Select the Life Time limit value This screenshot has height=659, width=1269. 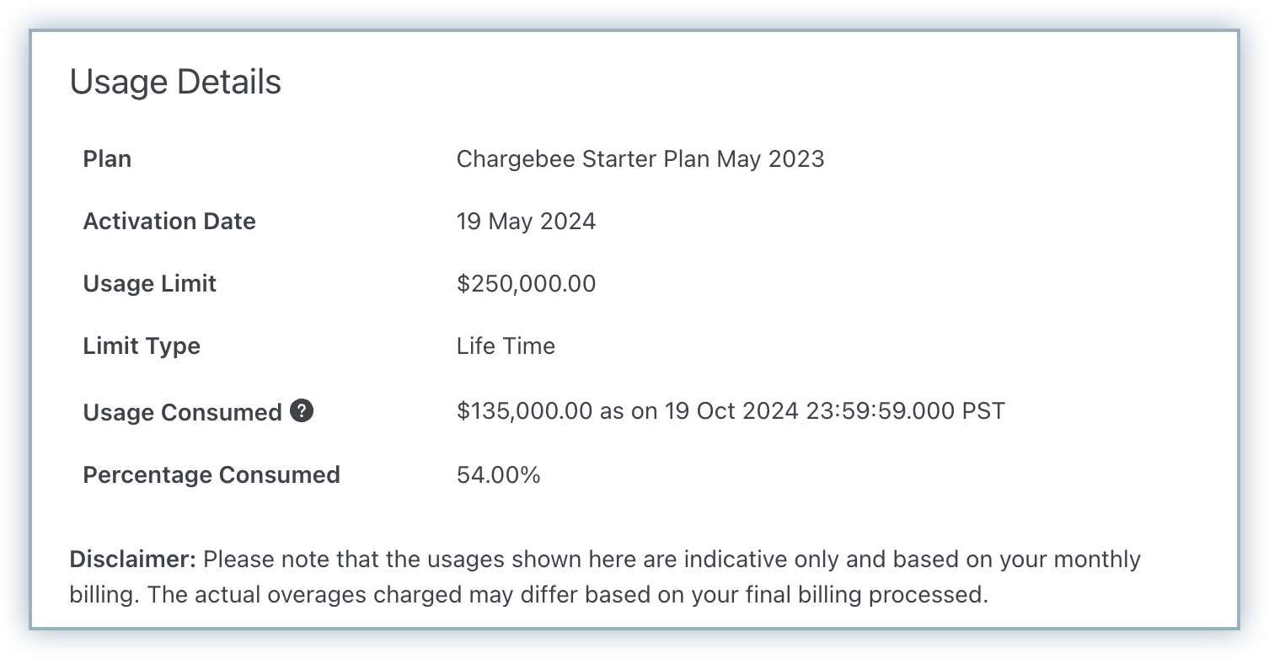504,346
